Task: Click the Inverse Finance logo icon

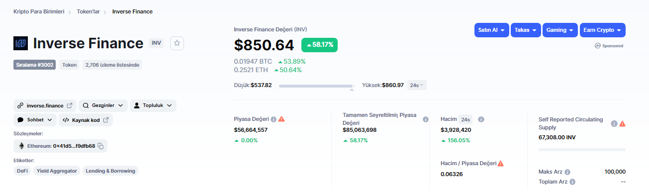Action: [x=20, y=43]
